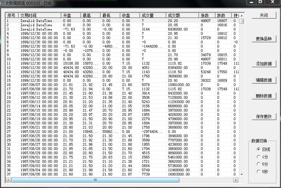
Task: Click the horizontal scrollbar thumb
Action: (x=95, y=180)
